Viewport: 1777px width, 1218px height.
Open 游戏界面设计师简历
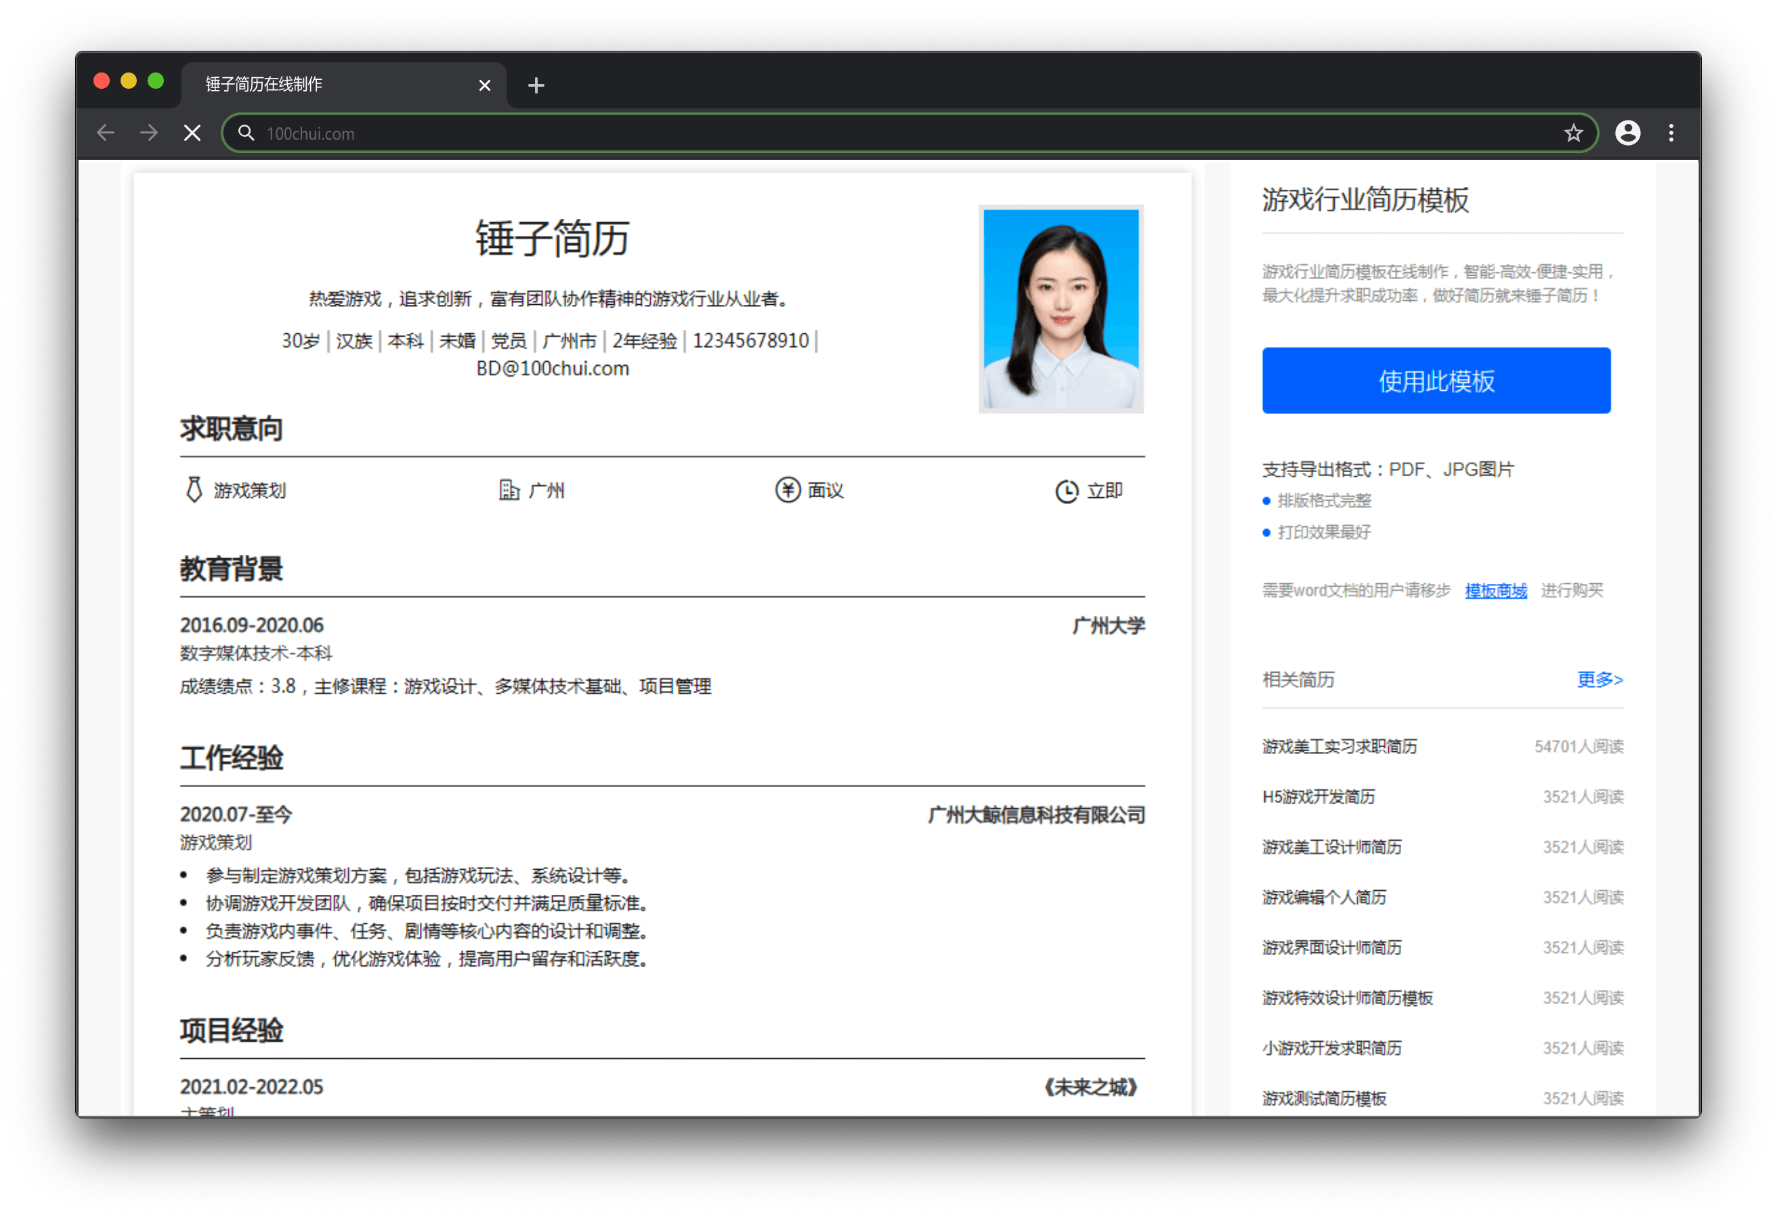[1332, 947]
